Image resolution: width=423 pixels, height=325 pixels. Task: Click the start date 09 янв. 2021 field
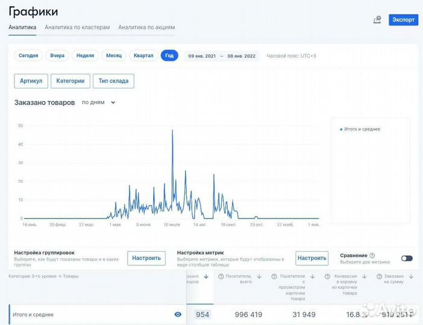(202, 56)
